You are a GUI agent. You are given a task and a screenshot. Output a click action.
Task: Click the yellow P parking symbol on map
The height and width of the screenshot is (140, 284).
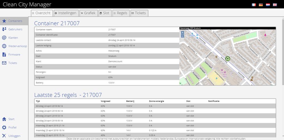click(216, 79)
